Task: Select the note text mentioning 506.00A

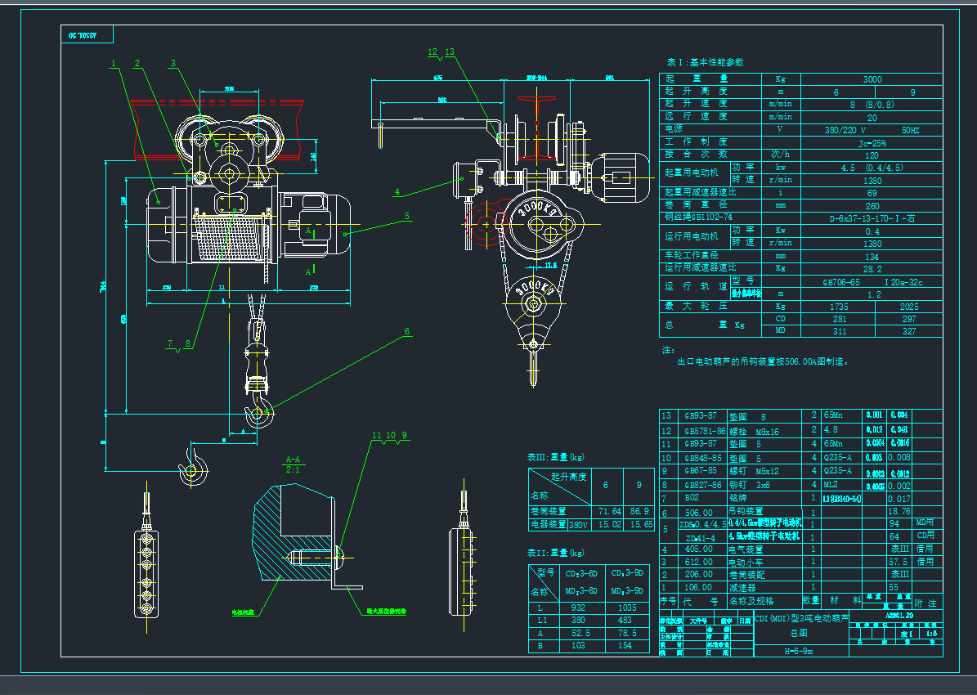Action: pyautogui.click(x=763, y=361)
